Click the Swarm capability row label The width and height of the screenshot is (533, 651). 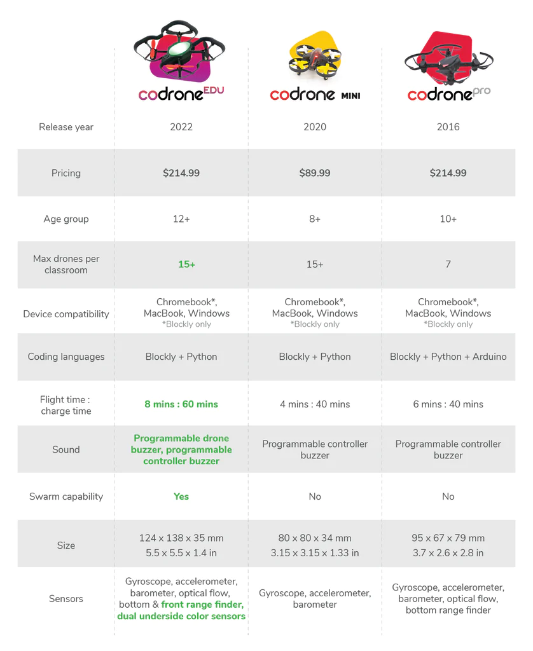pyautogui.click(x=66, y=497)
